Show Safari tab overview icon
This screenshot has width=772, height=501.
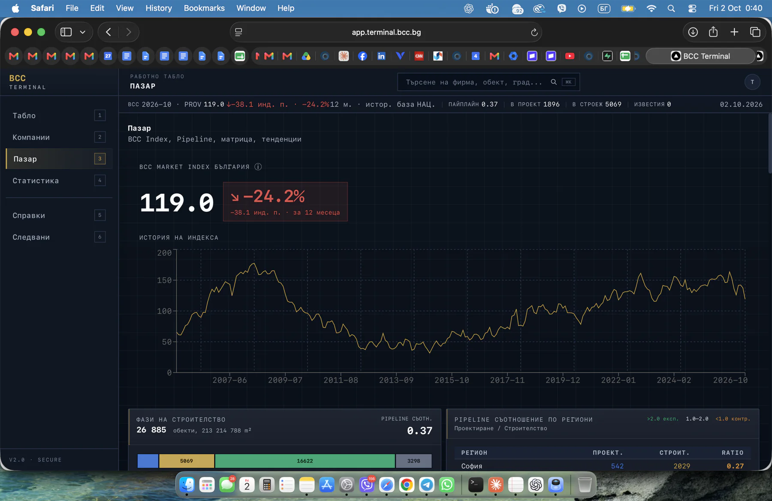tap(755, 32)
